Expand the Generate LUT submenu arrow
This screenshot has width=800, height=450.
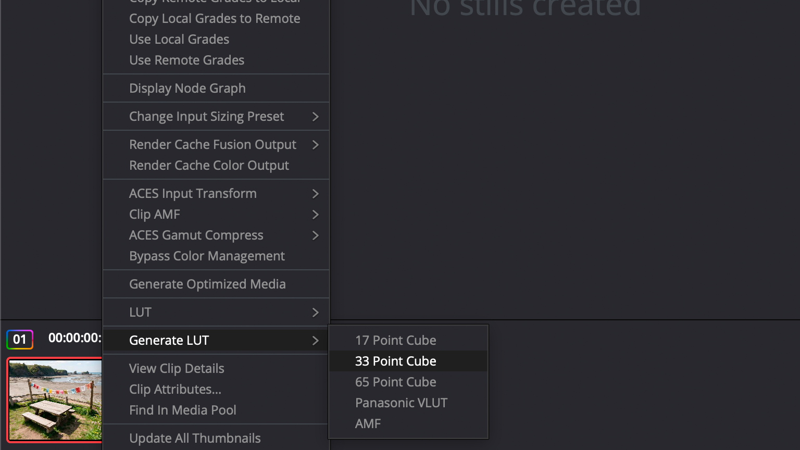pyautogui.click(x=315, y=341)
